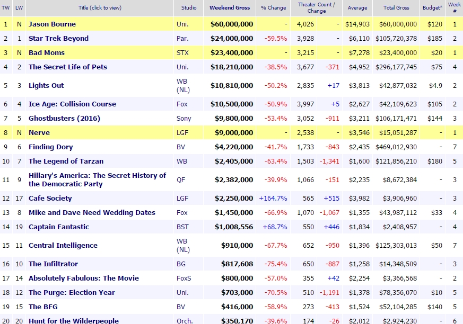Sort by Theater Count / Change header

tap(317, 7)
